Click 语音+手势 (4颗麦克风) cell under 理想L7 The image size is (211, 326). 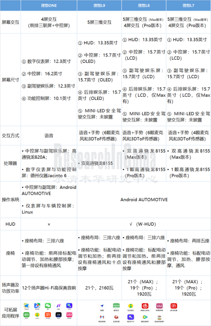[x=188, y=136]
